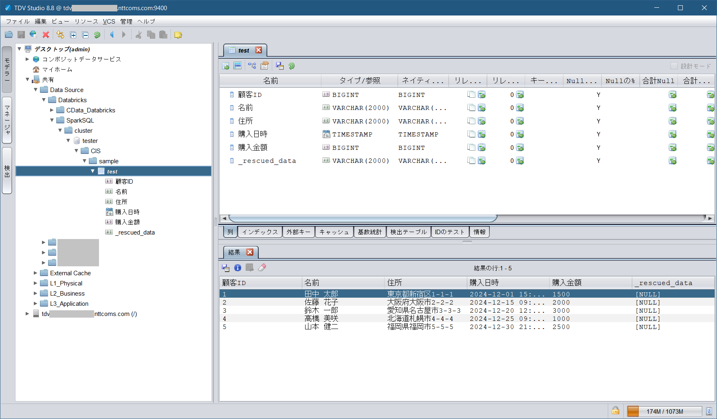Sort by the 購入金額 result column header

pyautogui.click(x=590, y=283)
